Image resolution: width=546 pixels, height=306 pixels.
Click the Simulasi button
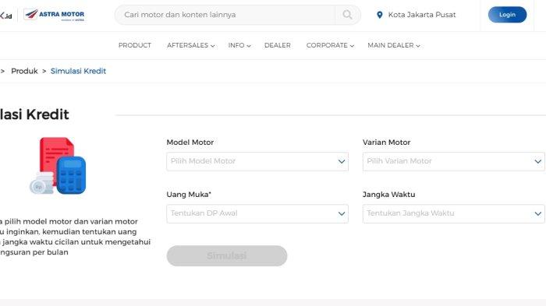[x=227, y=256]
